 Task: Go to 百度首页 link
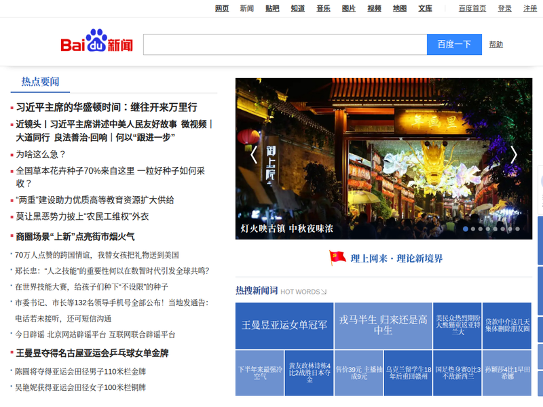pos(472,8)
